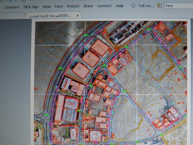Select the Protect ribbon tab

[73, 6]
